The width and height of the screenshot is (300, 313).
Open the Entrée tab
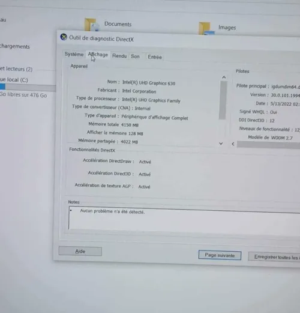point(155,57)
